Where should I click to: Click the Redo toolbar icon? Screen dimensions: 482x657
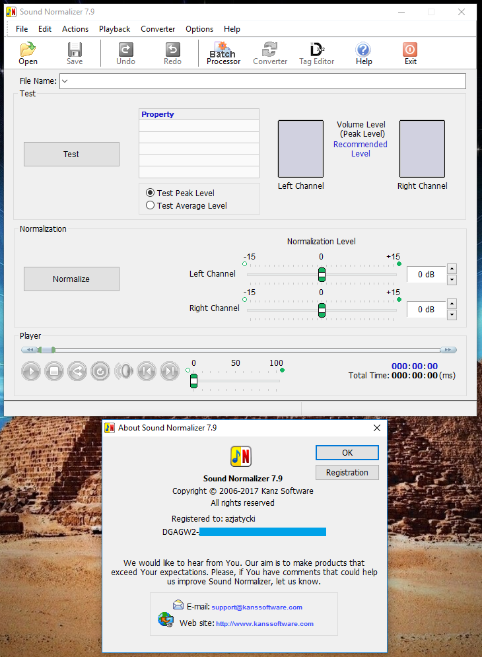(172, 53)
